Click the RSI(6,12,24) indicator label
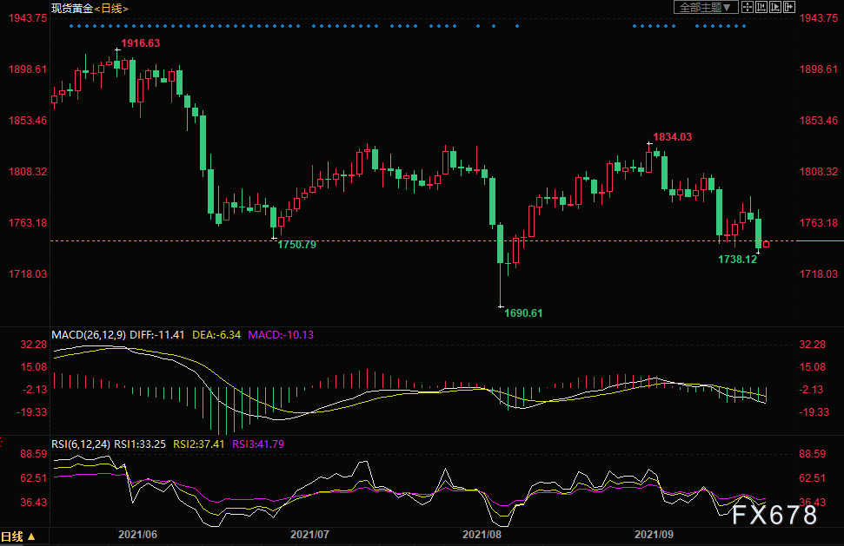 pos(81,444)
